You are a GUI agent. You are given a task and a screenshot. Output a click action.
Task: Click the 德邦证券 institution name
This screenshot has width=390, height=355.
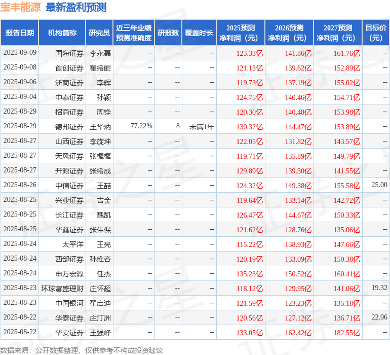pos(69,126)
